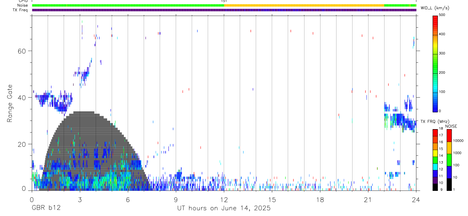
Task: Click the 200 tick on width colorbar
Action: (x=442, y=72)
